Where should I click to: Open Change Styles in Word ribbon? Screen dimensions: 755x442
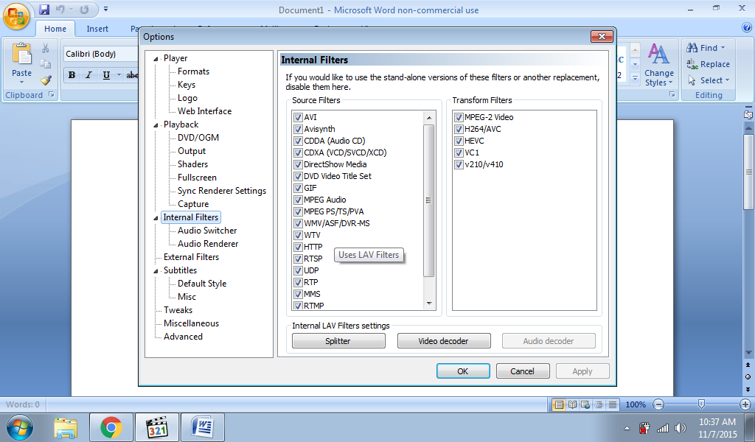point(658,65)
